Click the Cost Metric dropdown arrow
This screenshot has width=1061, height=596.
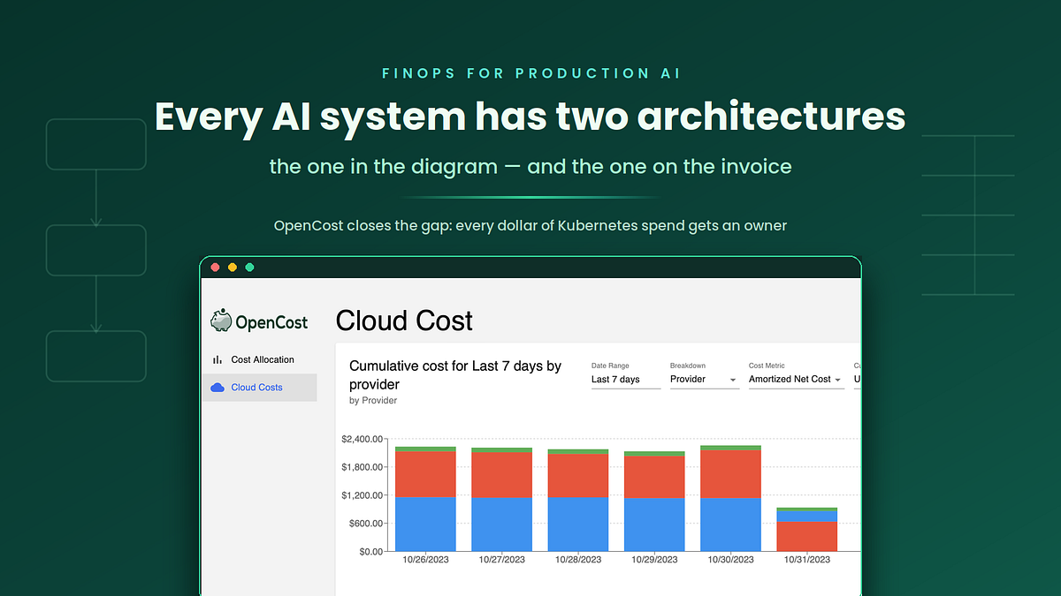(837, 380)
